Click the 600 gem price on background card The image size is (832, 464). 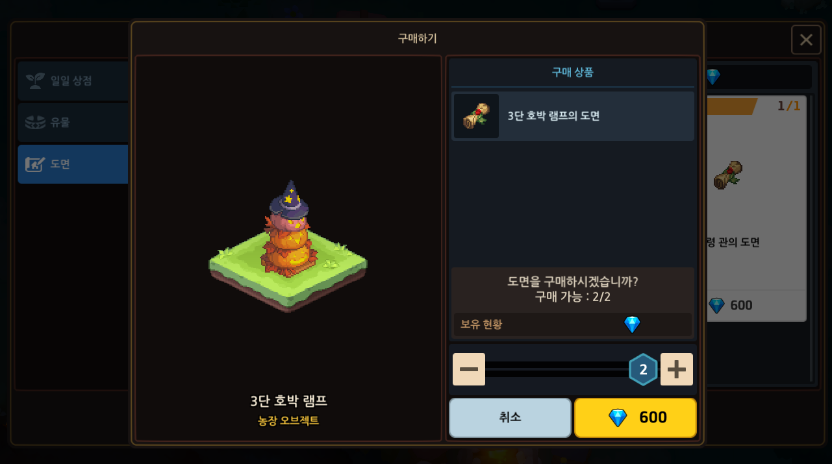point(731,305)
